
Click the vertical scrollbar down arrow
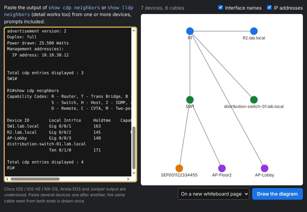tap(134, 173)
